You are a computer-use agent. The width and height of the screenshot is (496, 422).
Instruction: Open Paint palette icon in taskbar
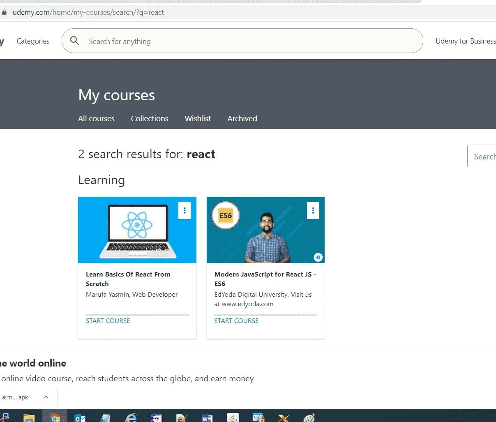coord(309,417)
